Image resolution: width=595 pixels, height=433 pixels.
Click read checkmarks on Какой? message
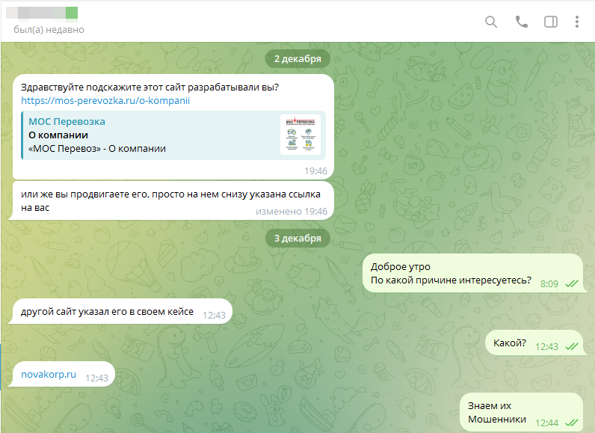click(572, 347)
